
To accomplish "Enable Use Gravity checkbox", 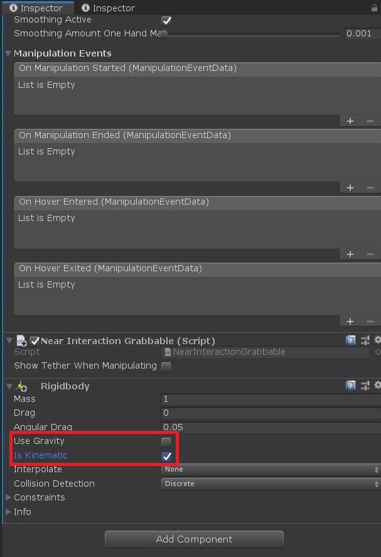I will pyautogui.click(x=166, y=442).
